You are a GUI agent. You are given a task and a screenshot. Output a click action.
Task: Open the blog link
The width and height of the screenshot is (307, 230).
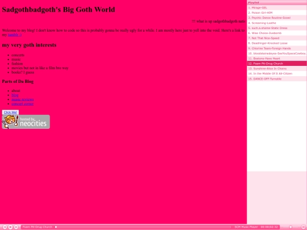15,95
